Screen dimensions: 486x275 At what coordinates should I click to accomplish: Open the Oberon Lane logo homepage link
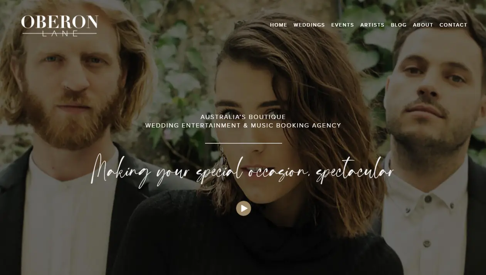click(60, 26)
